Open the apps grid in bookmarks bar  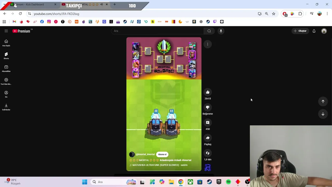[4, 22]
